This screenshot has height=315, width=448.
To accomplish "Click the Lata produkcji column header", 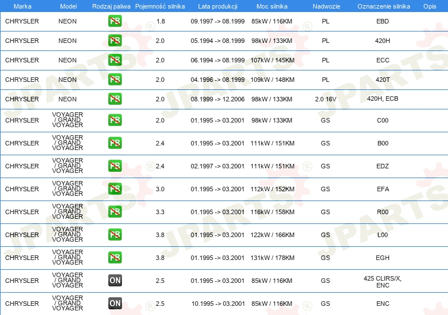I will [217, 6].
